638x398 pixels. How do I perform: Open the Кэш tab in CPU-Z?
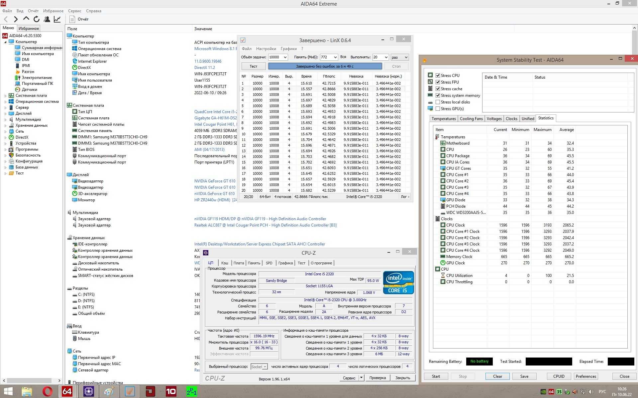(x=225, y=263)
